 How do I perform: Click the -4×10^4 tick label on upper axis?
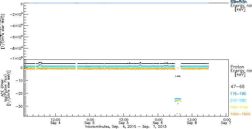coord(16,26)
